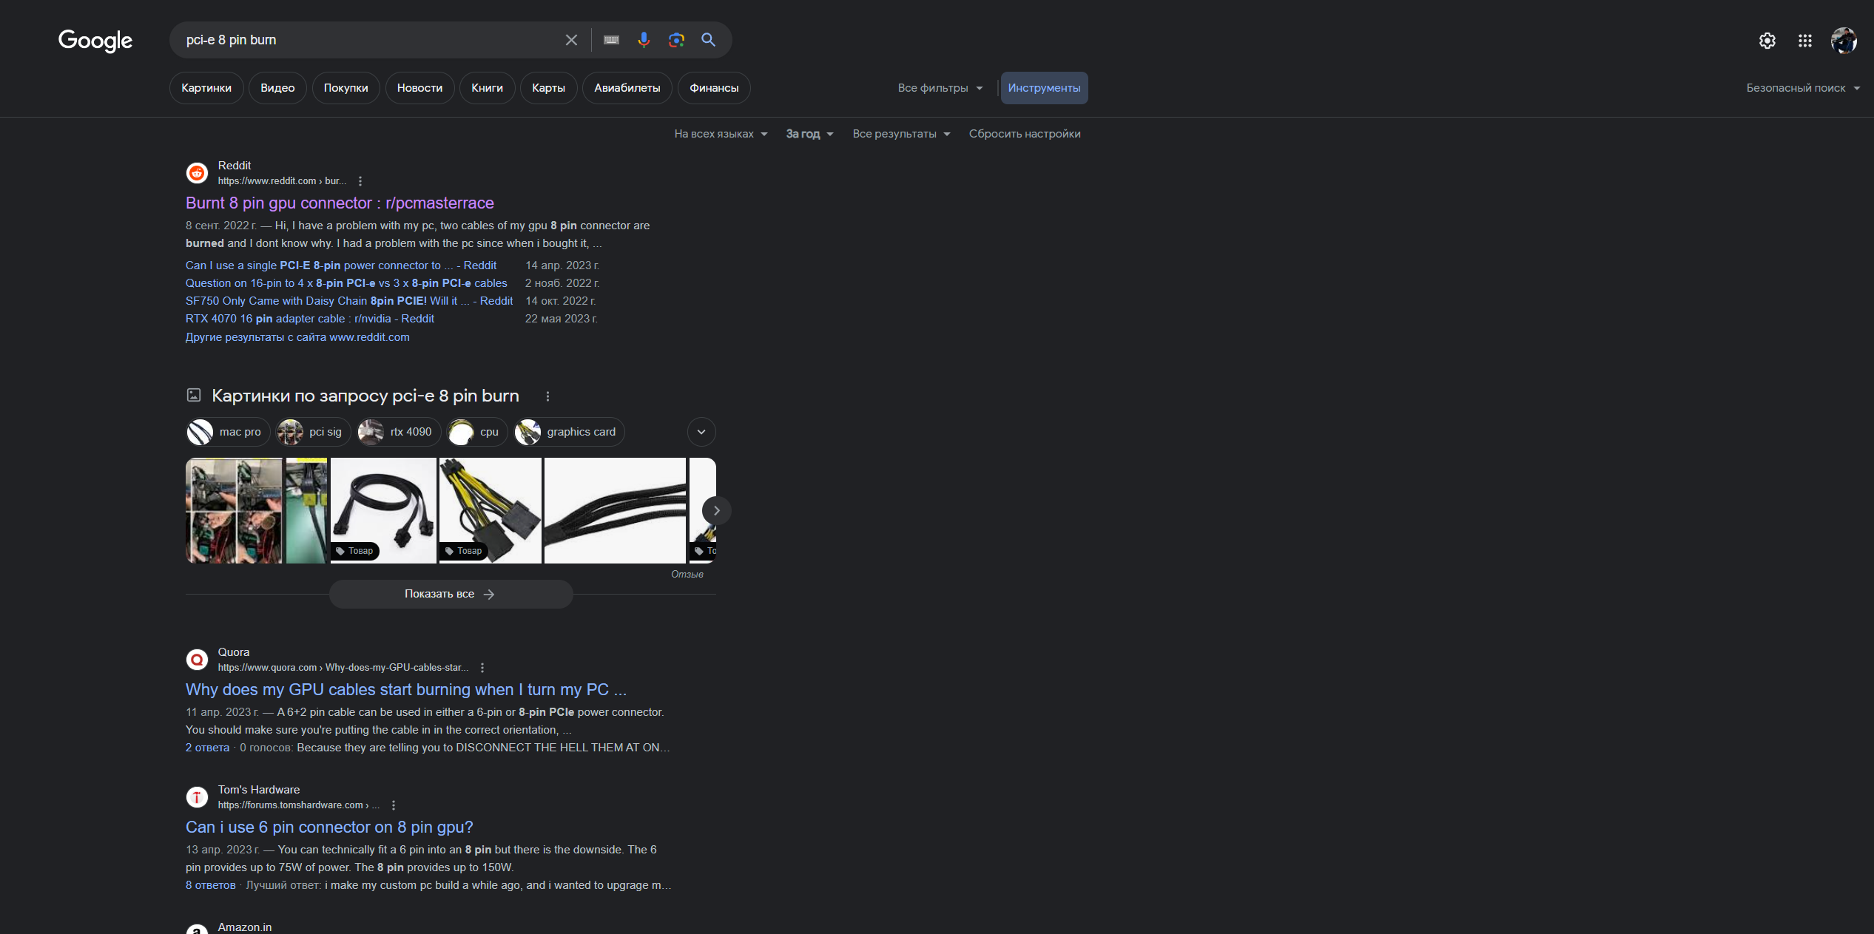Open quick settings gear icon
This screenshot has height=934, width=1874.
pos(1767,41)
